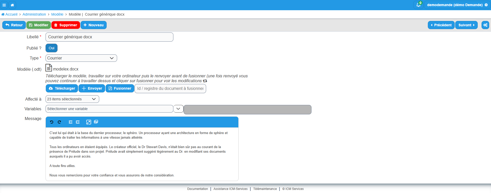Go to home via house icon

12,5
